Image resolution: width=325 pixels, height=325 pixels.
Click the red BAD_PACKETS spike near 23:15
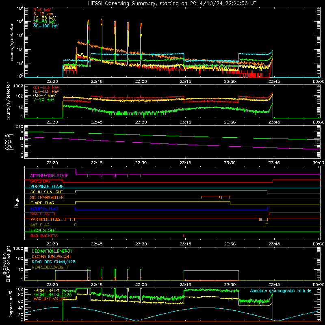point(184,236)
